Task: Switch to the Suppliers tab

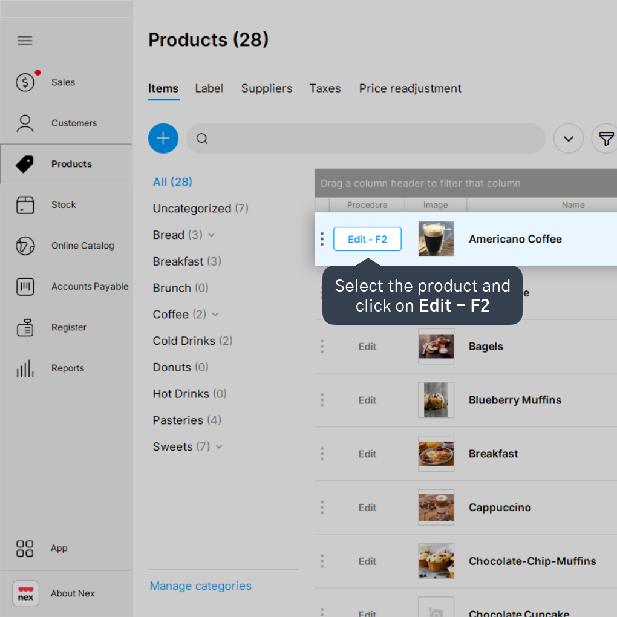Action: (267, 88)
